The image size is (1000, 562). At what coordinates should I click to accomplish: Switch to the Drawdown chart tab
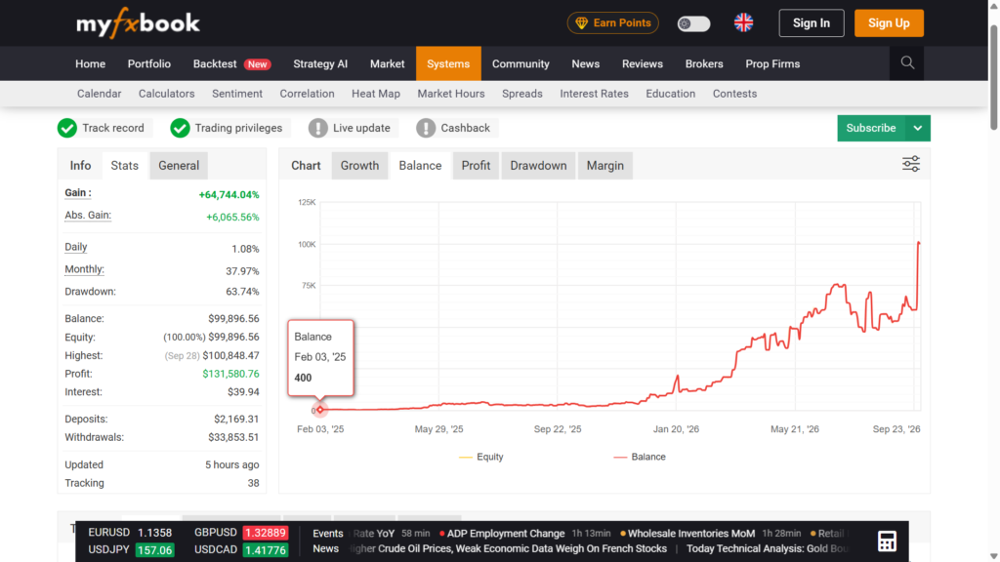point(538,166)
